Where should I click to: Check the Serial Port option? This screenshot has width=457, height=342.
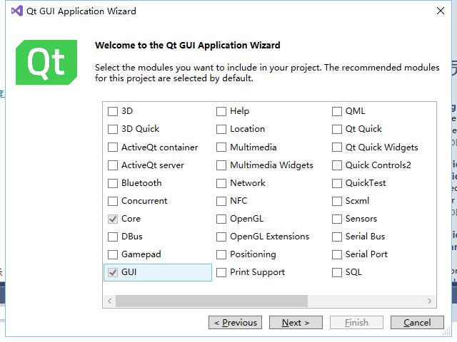point(337,254)
